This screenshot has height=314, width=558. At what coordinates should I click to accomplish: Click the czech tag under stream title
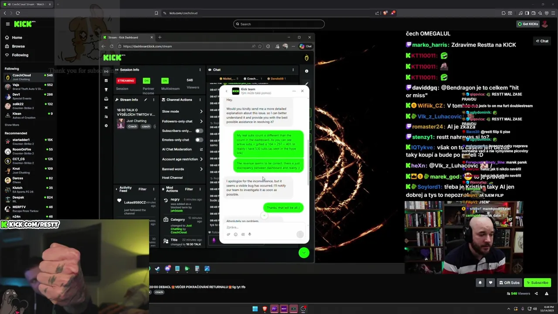point(159,292)
